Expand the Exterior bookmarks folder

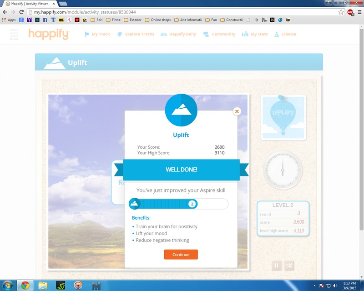(x=133, y=20)
